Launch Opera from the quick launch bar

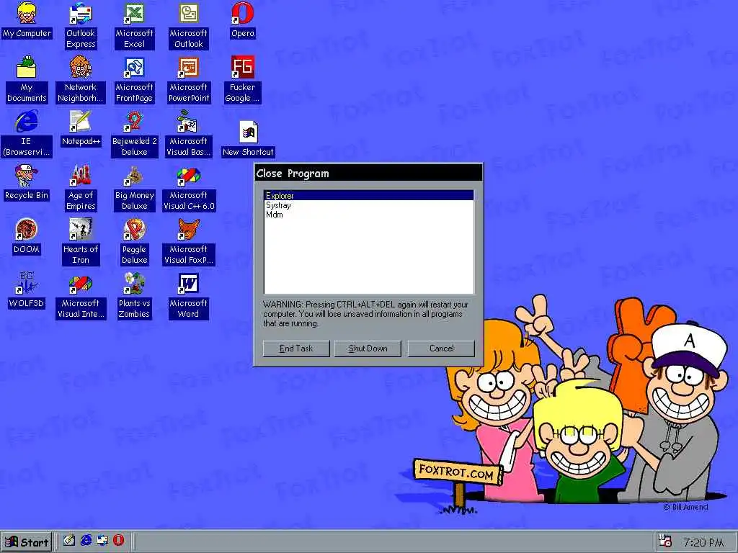point(119,540)
